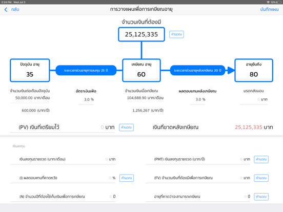
Task: Tap the back chevron icon
Action: pyautogui.click(x=6, y=10)
